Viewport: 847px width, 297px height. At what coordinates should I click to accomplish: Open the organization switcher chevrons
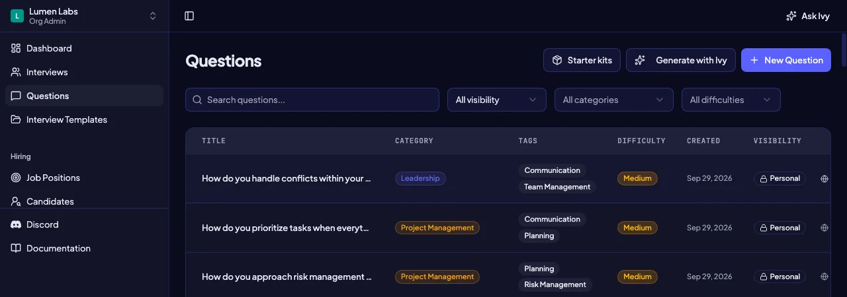[x=153, y=16]
